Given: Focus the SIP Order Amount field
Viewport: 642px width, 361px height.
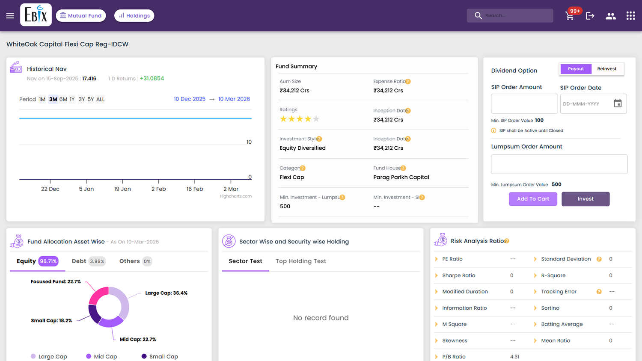Looking at the screenshot, I should click(x=524, y=104).
